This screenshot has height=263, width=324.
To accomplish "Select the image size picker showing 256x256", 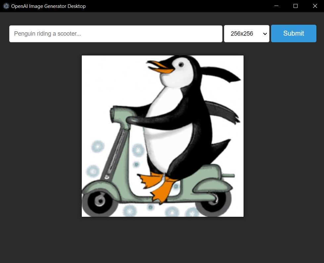I will (247, 34).
